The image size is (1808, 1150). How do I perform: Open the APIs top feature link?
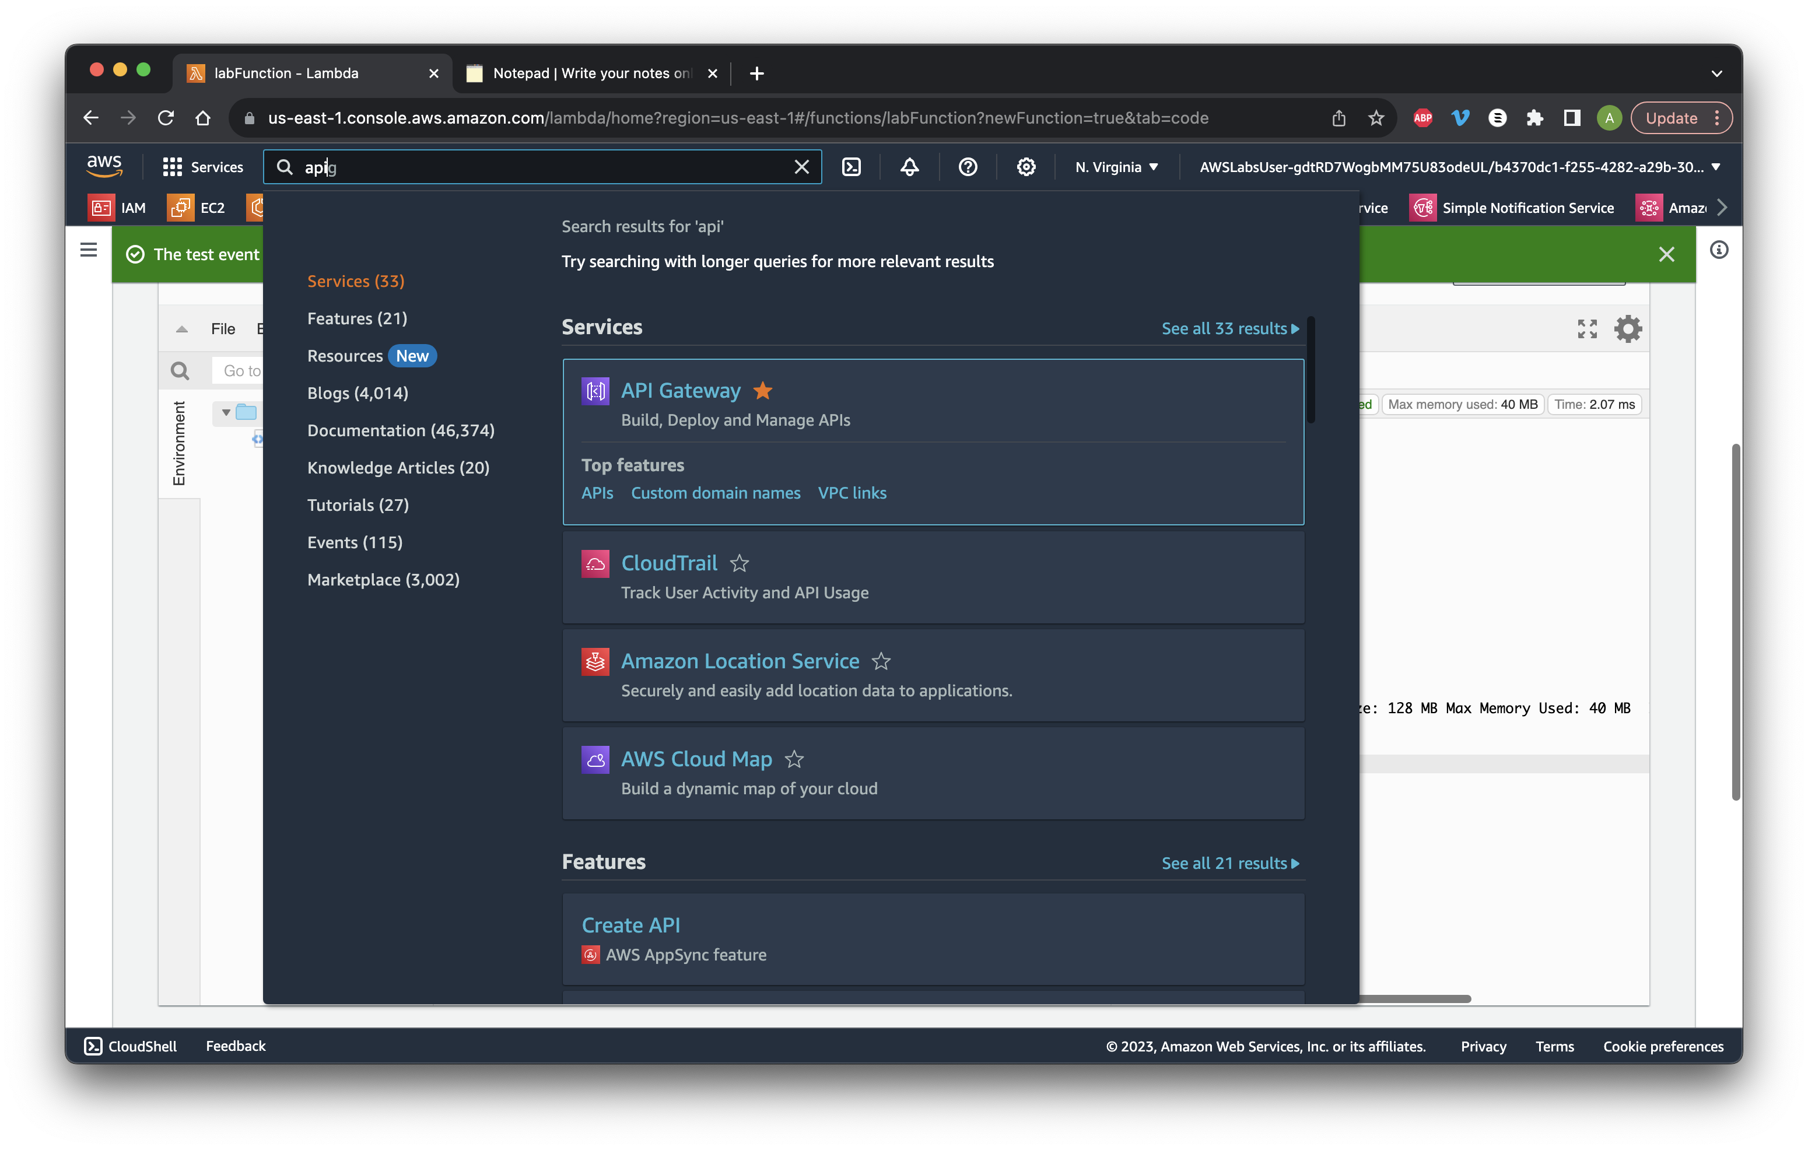(598, 492)
